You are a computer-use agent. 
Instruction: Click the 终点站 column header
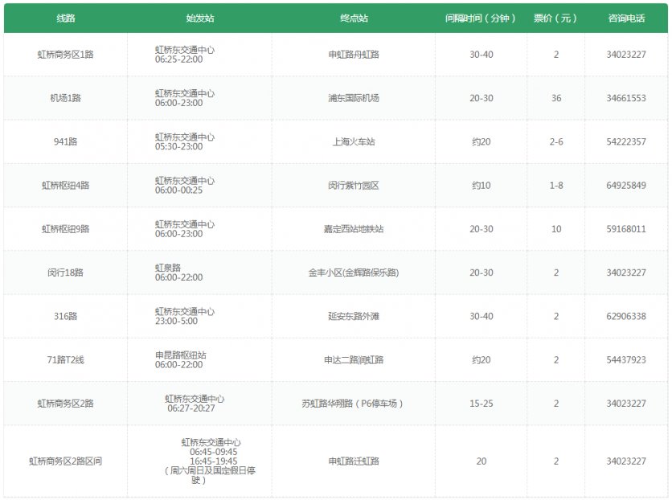[353, 18]
